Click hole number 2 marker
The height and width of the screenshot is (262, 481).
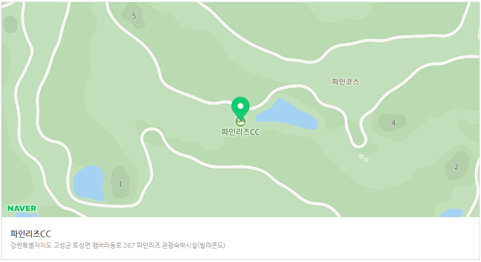point(456,167)
